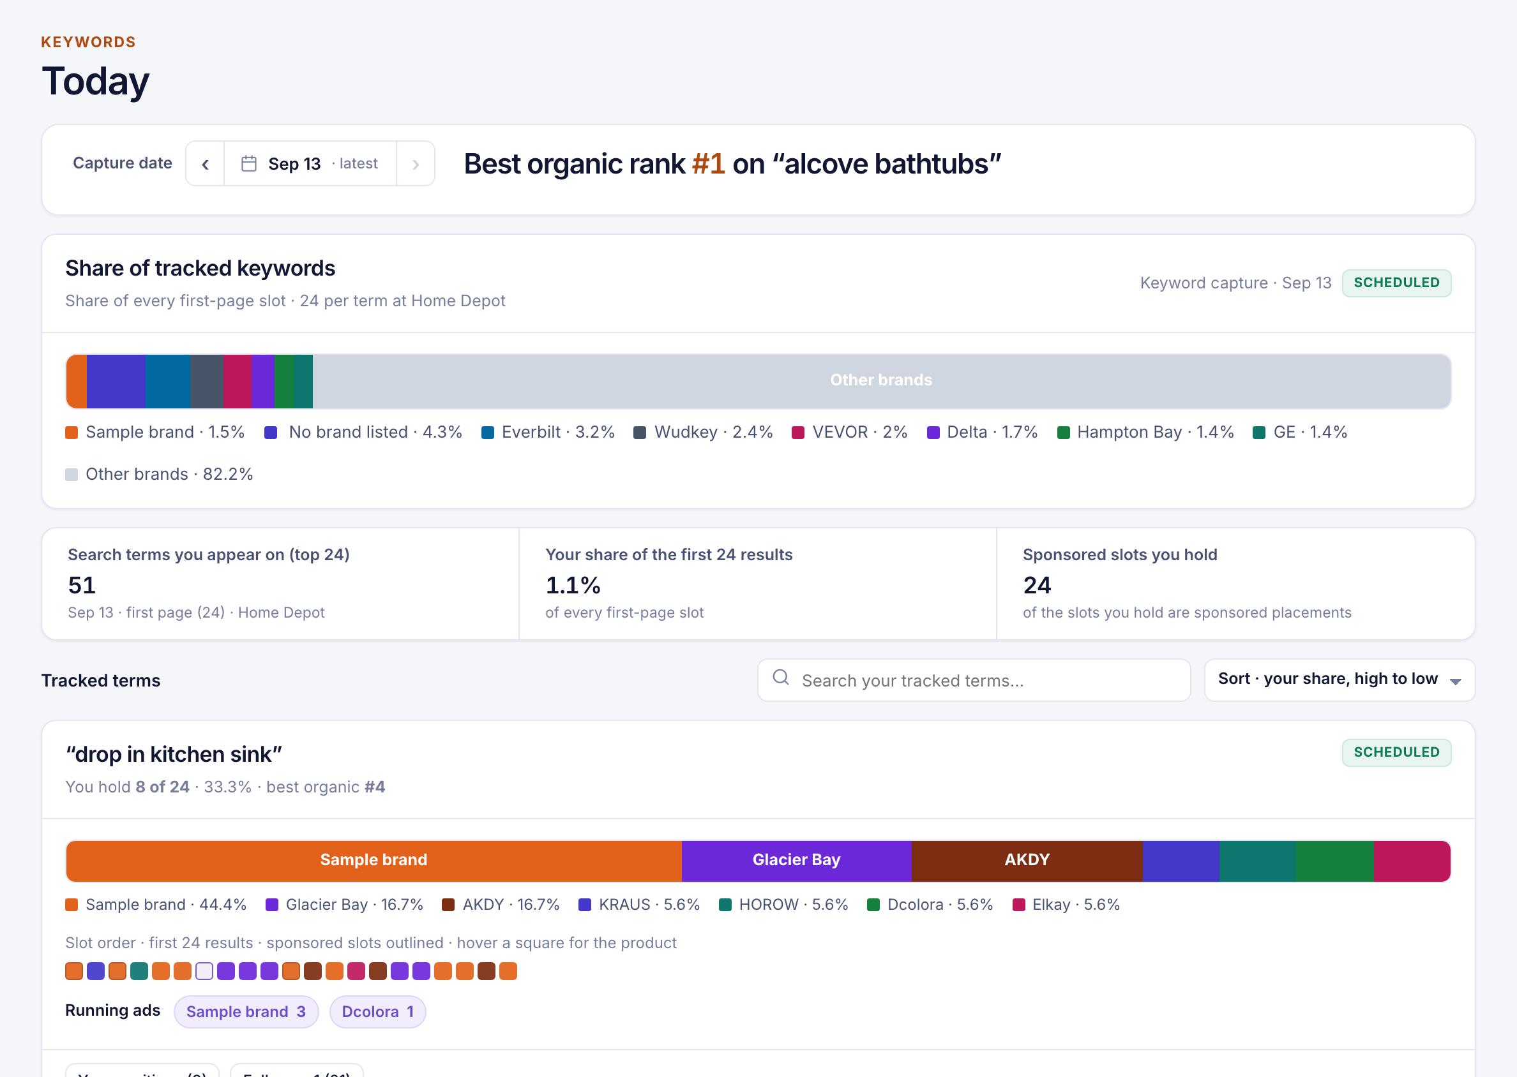Click Sample brand 1.5% legend swatch
Image resolution: width=1517 pixels, height=1077 pixels.
click(x=72, y=433)
